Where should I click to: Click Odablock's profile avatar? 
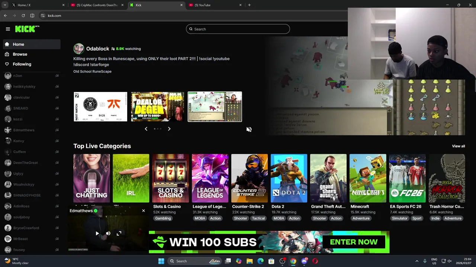(x=78, y=49)
